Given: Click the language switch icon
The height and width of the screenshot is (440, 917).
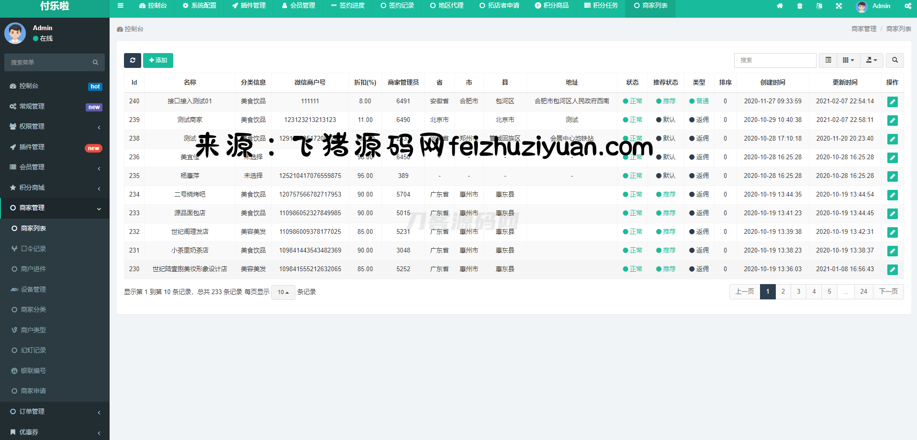Looking at the screenshot, I should click(x=819, y=6).
